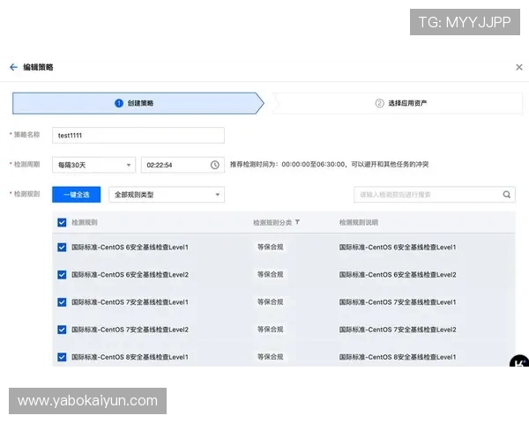Click rule name 国际标准-CentOS 7安全基线检查Level2

130,330
